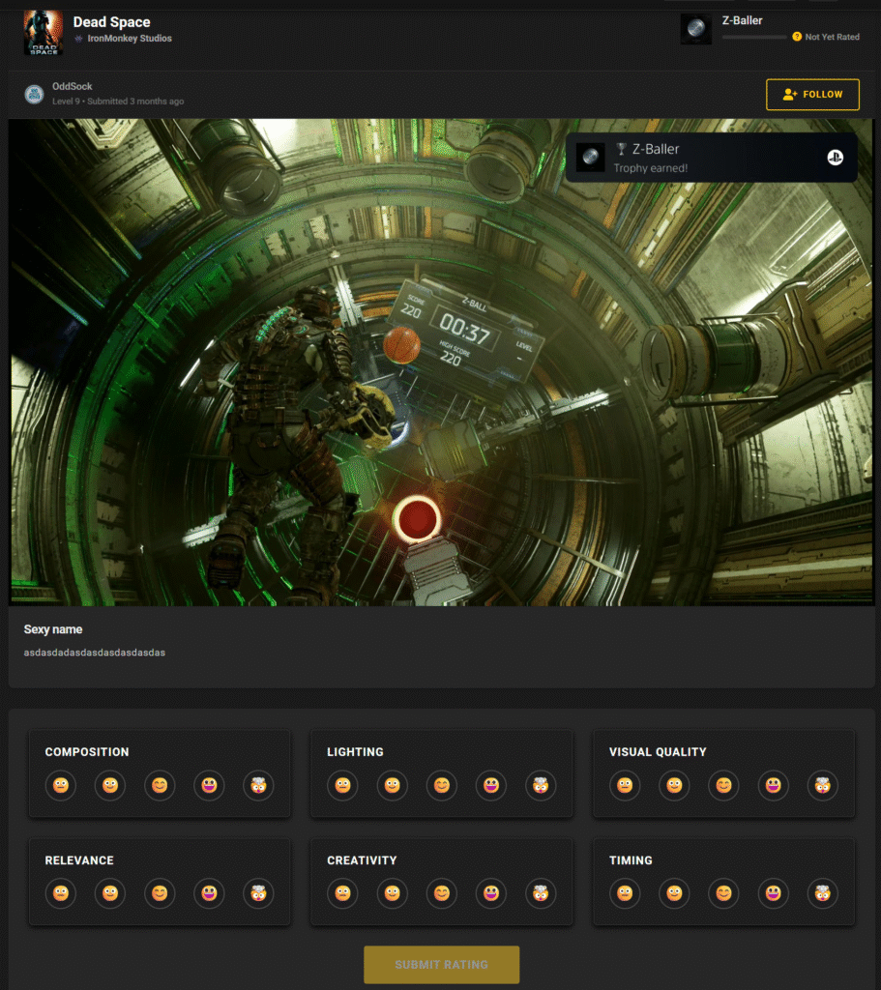
Task: Follow the user with FOLLOW button
Action: coord(812,94)
